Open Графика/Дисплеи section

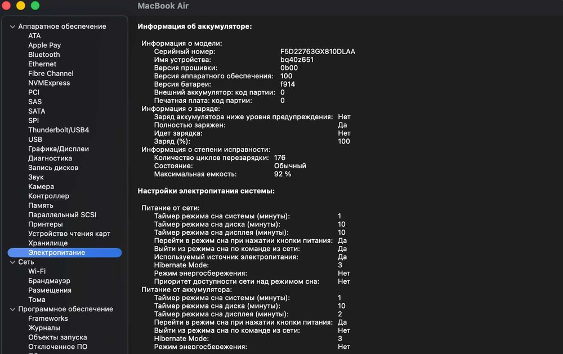(59, 149)
